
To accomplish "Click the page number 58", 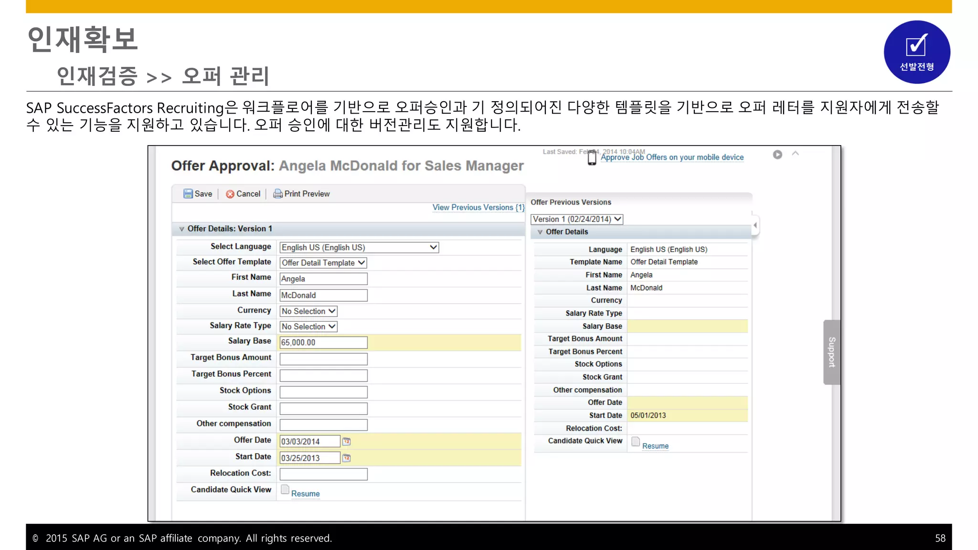I will click(x=940, y=538).
